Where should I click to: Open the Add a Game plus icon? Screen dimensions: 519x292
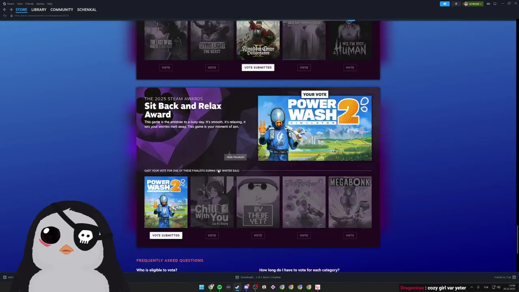click(x=5, y=277)
